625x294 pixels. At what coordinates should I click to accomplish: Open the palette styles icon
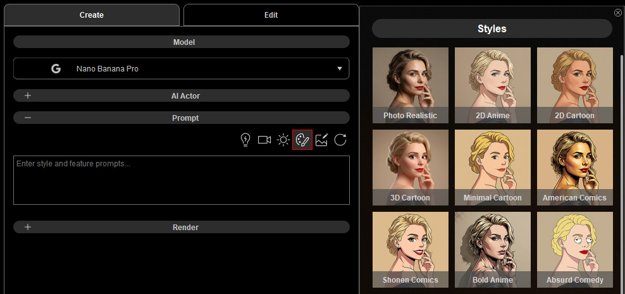[302, 140]
